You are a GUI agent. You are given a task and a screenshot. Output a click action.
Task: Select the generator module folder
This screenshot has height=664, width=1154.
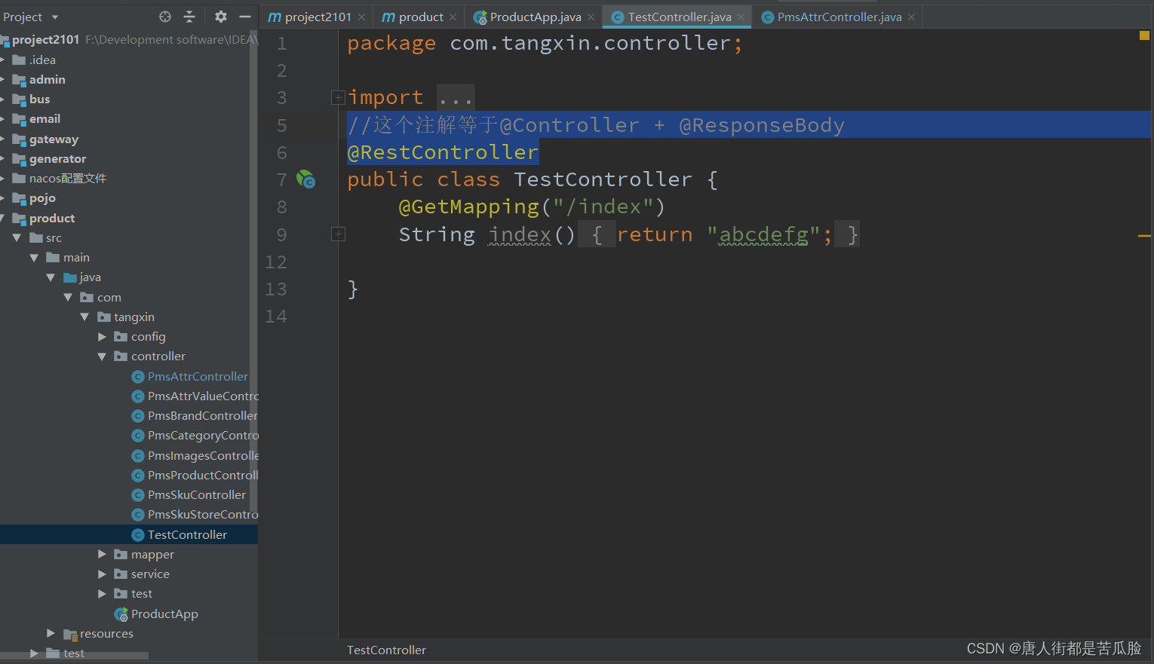[57, 158]
